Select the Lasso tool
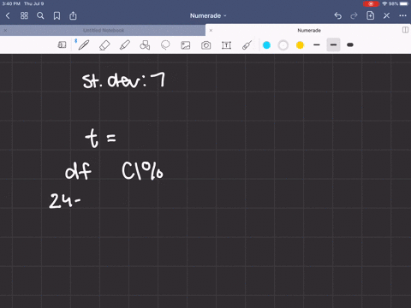 pyautogui.click(x=165, y=45)
